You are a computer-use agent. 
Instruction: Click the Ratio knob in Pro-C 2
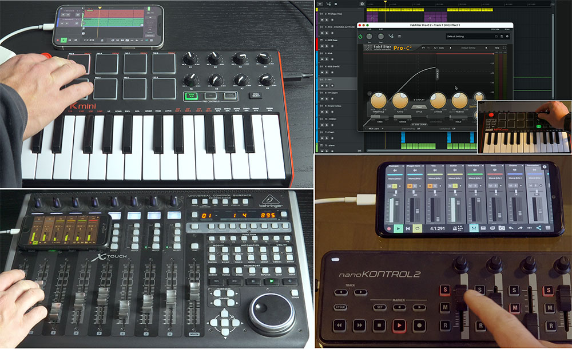400,100
